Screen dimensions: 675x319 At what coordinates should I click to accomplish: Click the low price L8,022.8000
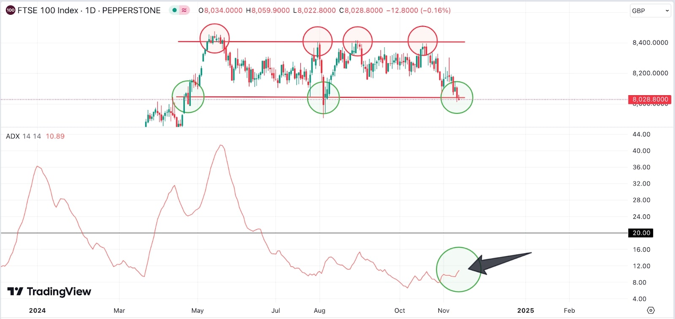(314, 10)
